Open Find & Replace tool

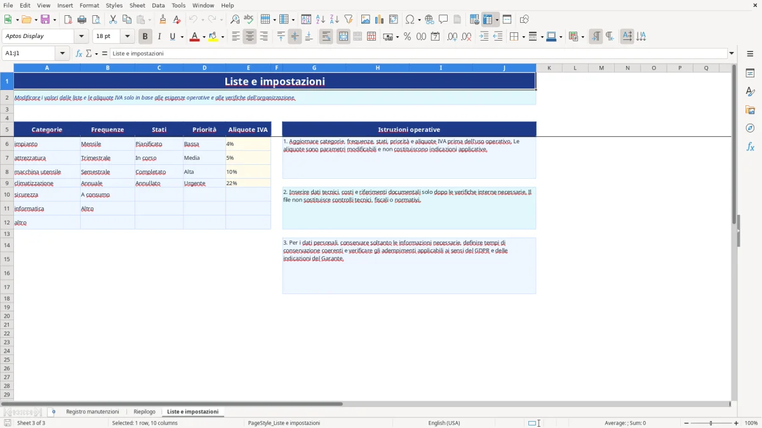(x=235, y=20)
